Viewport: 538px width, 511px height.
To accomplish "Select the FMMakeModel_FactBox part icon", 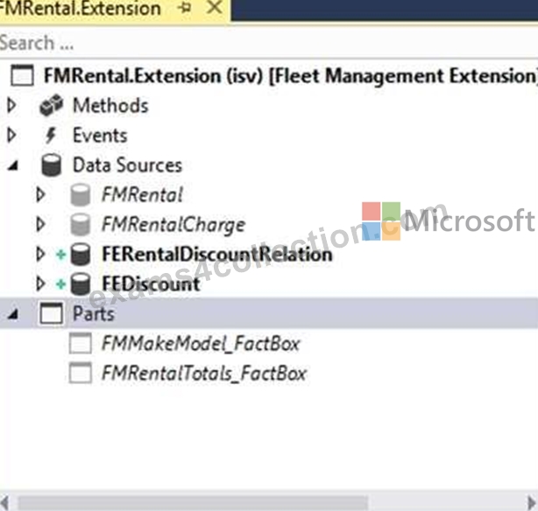I will [x=81, y=343].
